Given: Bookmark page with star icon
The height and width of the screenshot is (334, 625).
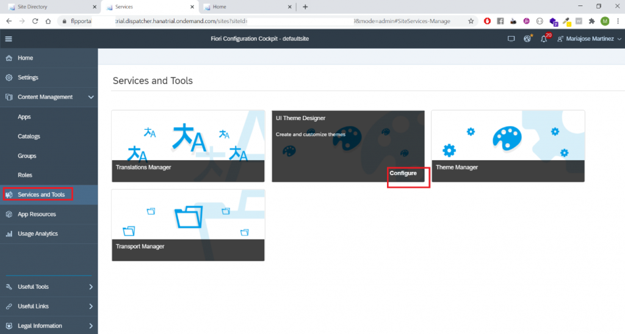Looking at the screenshot, I should [471, 21].
